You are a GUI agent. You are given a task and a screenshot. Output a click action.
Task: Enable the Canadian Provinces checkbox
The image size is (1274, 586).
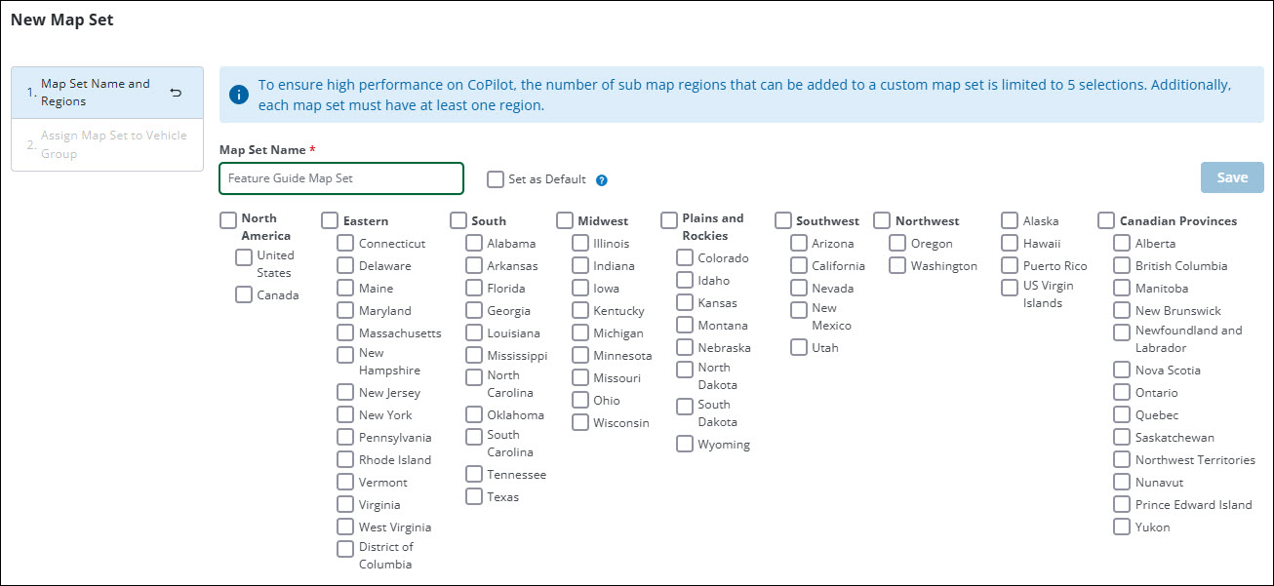[x=1105, y=220]
